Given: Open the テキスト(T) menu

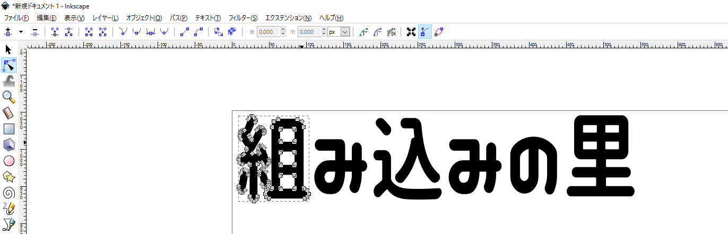Looking at the screenshot, I should pyautogui.click(x=209, y=18).
